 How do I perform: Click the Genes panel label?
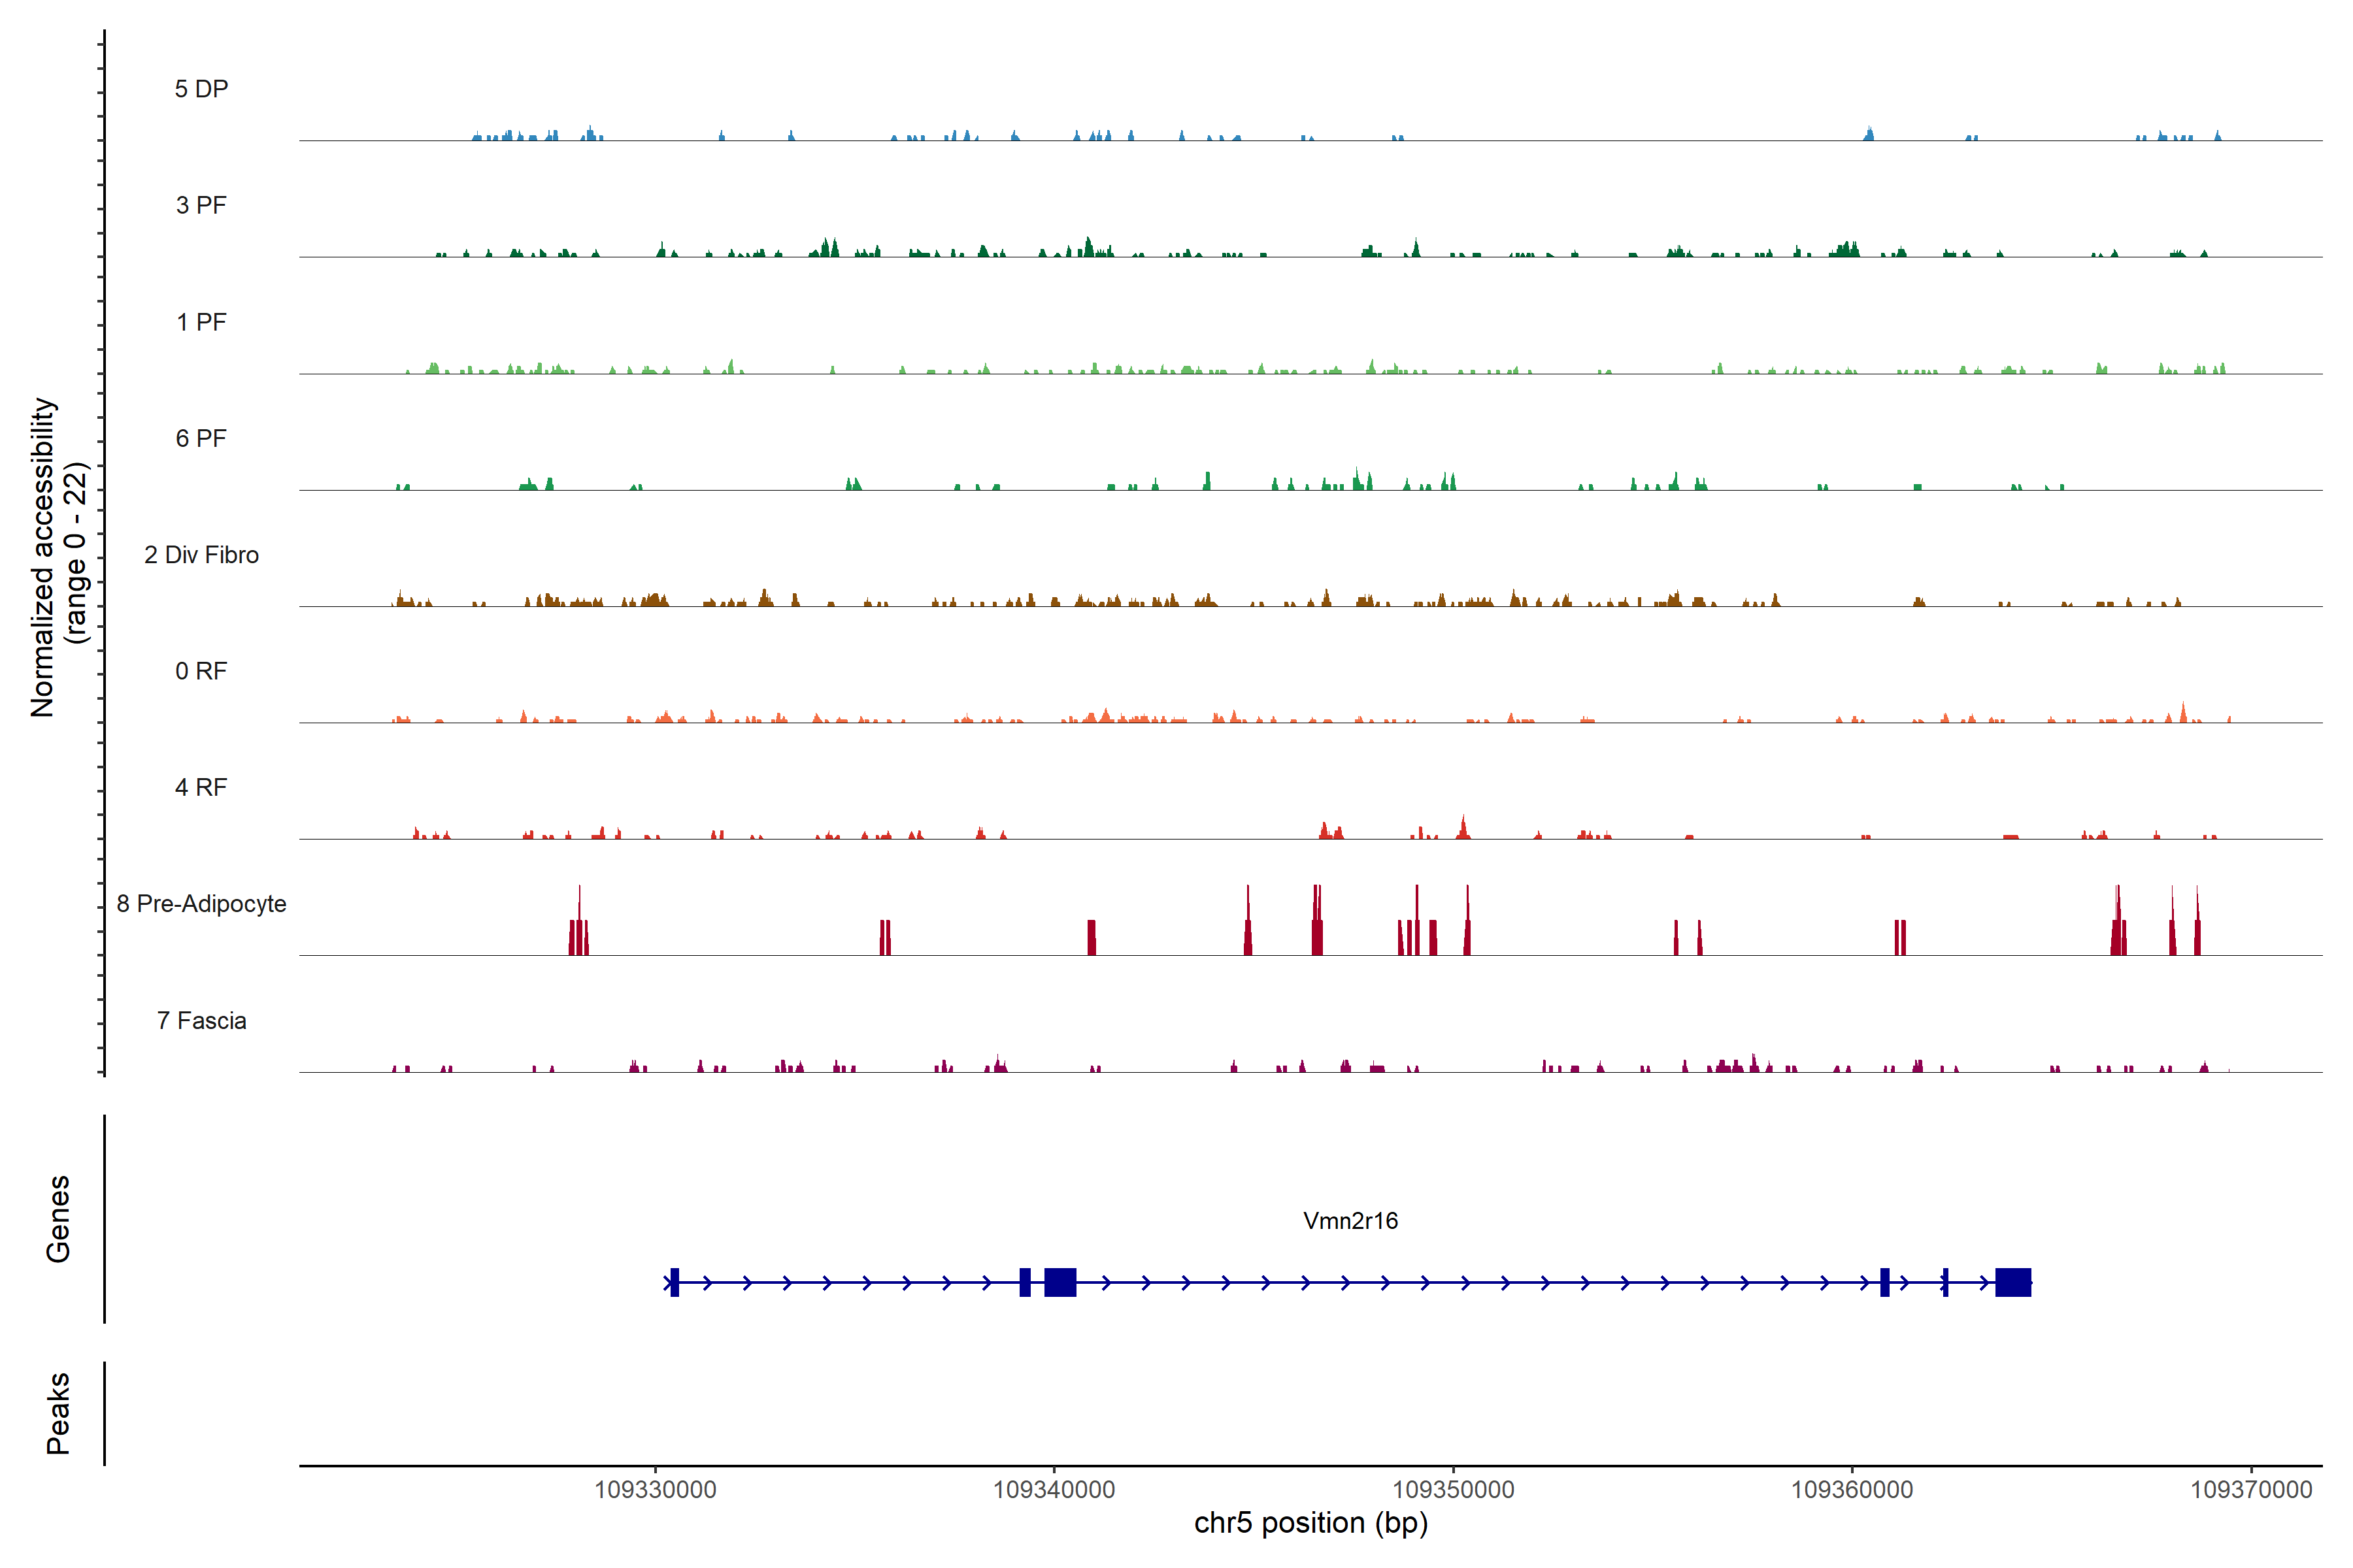click(58, 1219)
